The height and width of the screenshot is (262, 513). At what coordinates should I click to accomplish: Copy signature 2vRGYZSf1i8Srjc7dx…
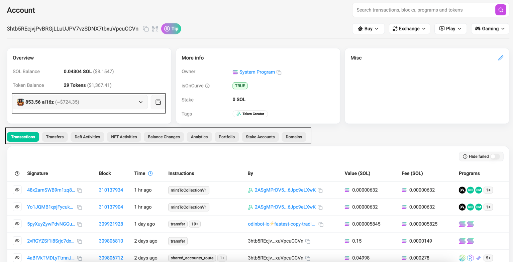click(x=80, y=241)
